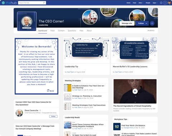Open Find Your Work-Life Balance link
Viewport: 172px width, 136px height.
tap(133, 126)
